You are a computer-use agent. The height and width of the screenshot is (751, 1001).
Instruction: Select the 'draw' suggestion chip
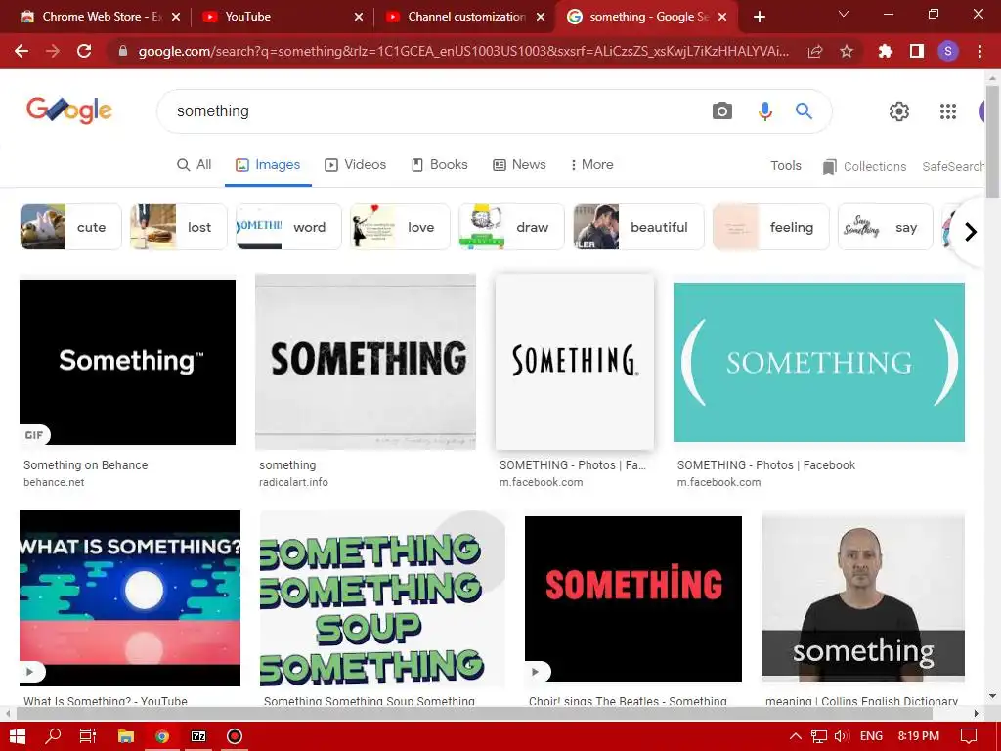point(511,227)
